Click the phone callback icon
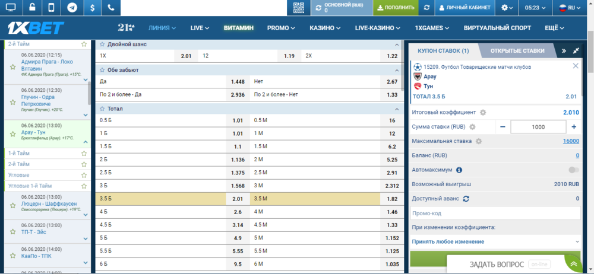 click(x=111, y=8)
